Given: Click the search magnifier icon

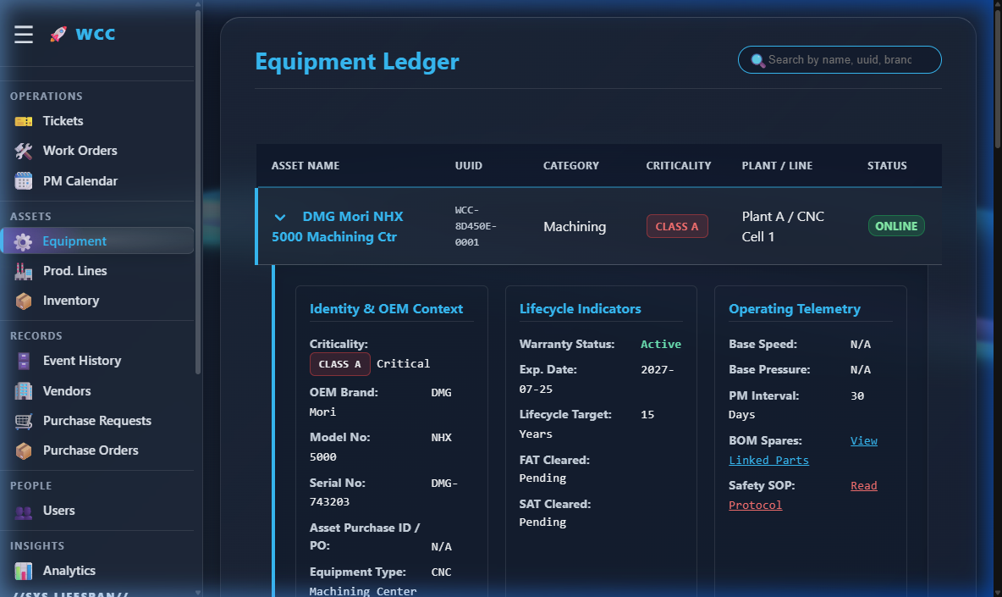Looking at the screenshot, I should [757, 60].
